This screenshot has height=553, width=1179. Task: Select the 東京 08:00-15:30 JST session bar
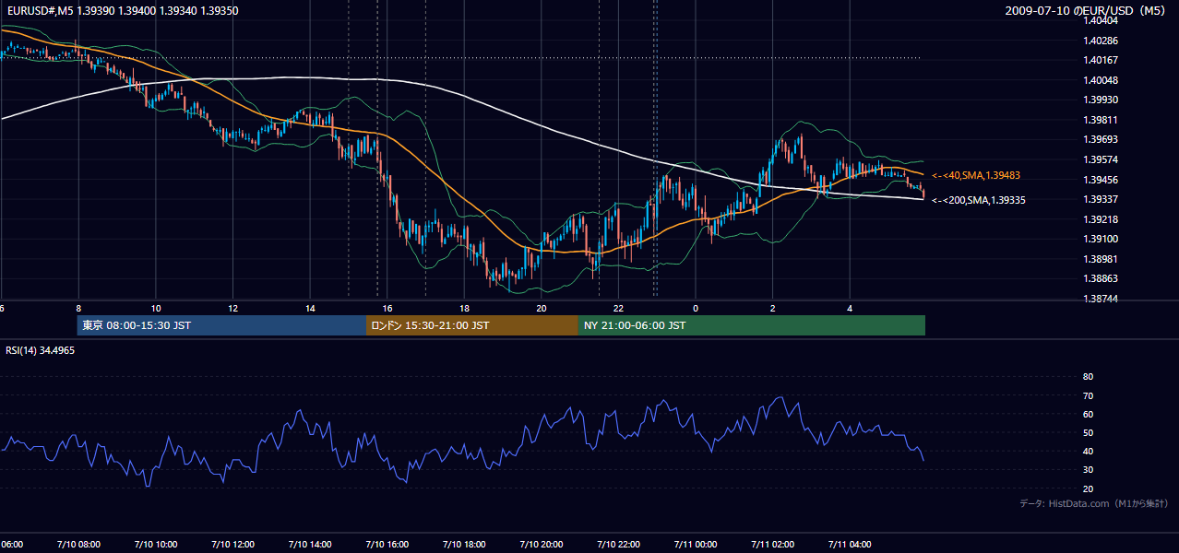[x=221, y=325]
